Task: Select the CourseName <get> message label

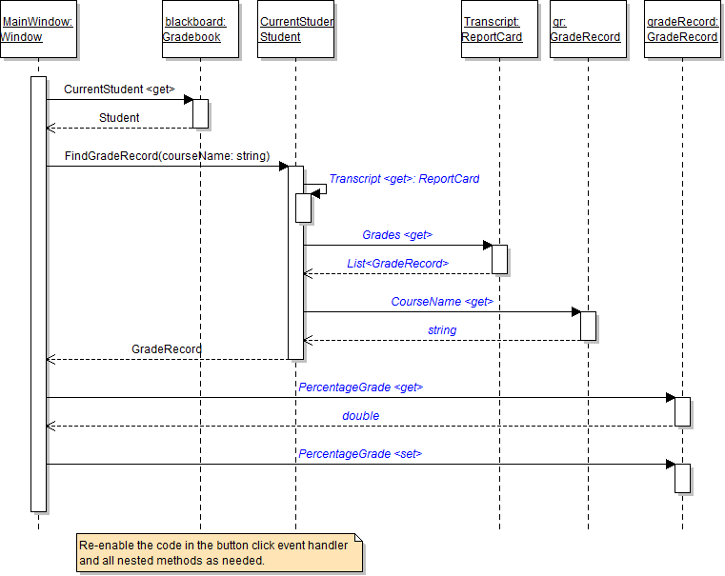Action: (x=441, y=302)
